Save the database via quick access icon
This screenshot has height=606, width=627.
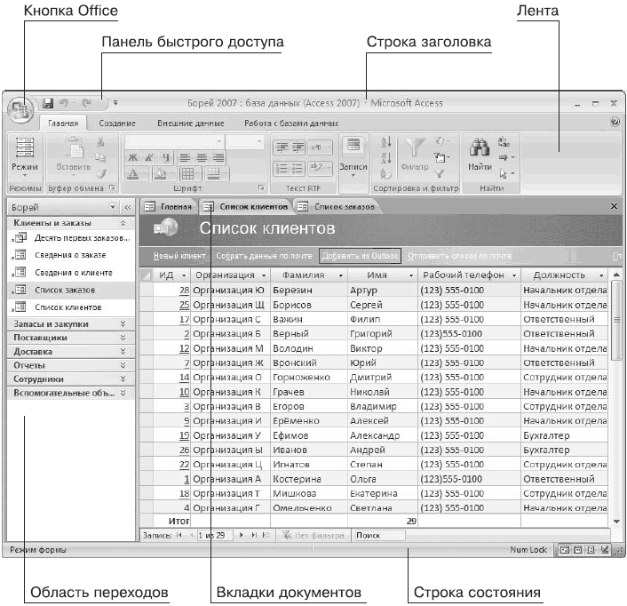[49, 103]
